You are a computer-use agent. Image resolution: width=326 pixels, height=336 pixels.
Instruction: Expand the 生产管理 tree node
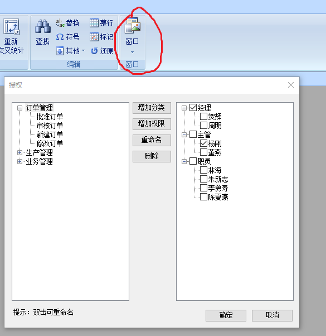[x=20, y=152]
